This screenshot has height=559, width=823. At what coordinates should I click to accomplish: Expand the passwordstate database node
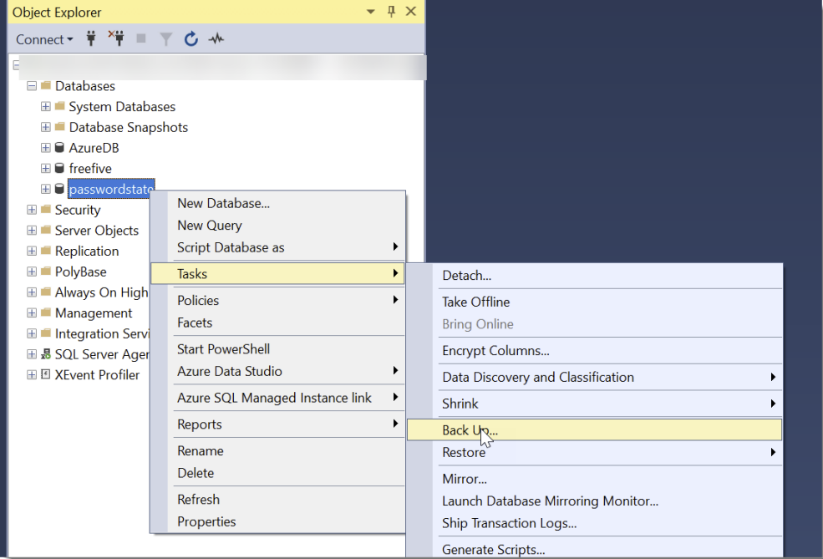(46, 189)
